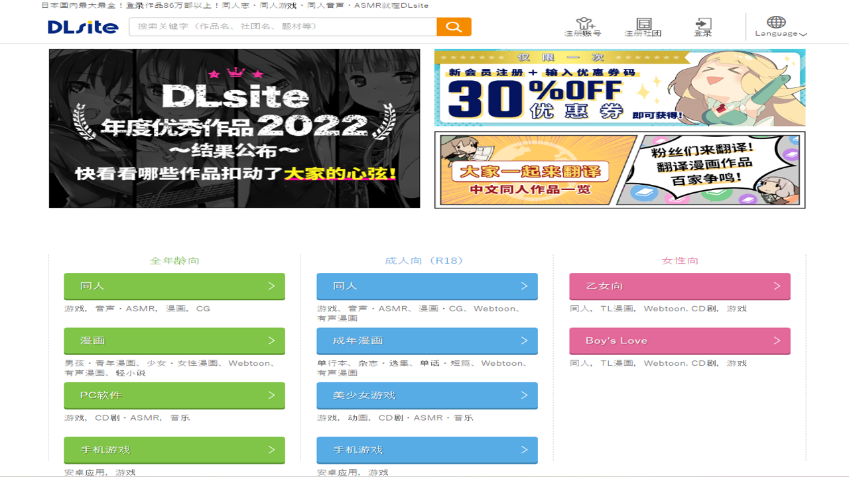Click the DLsite logo

[x=83, y=27]
